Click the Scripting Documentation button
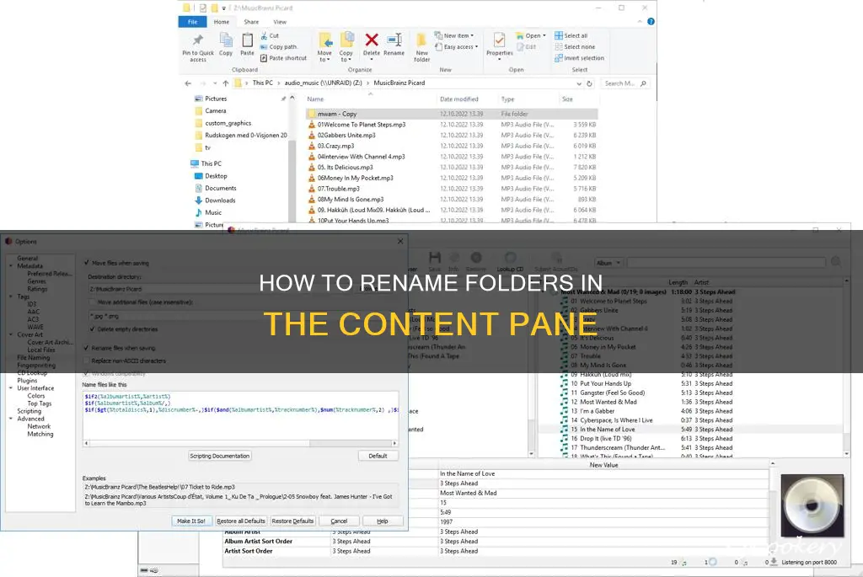The image size is (863, 577). 220,456
